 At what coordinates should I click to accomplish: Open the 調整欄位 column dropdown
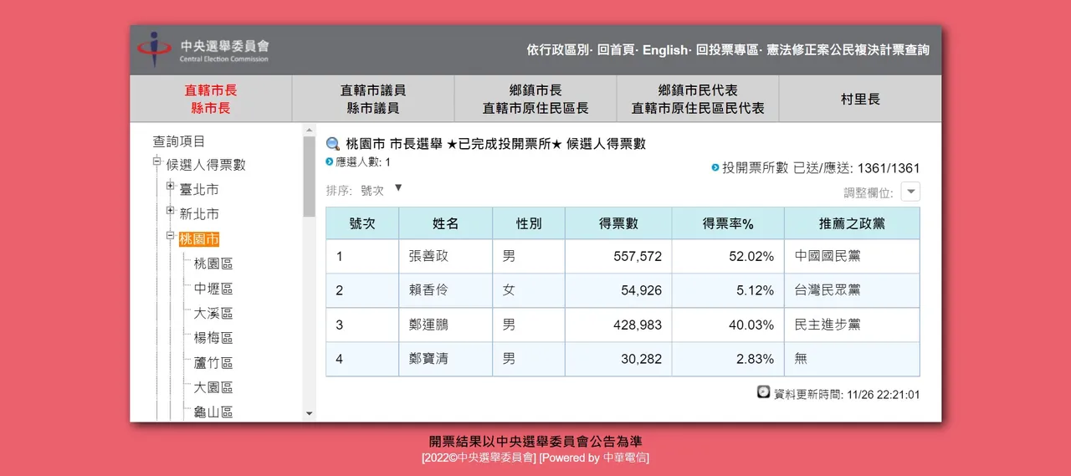[910, 192]
